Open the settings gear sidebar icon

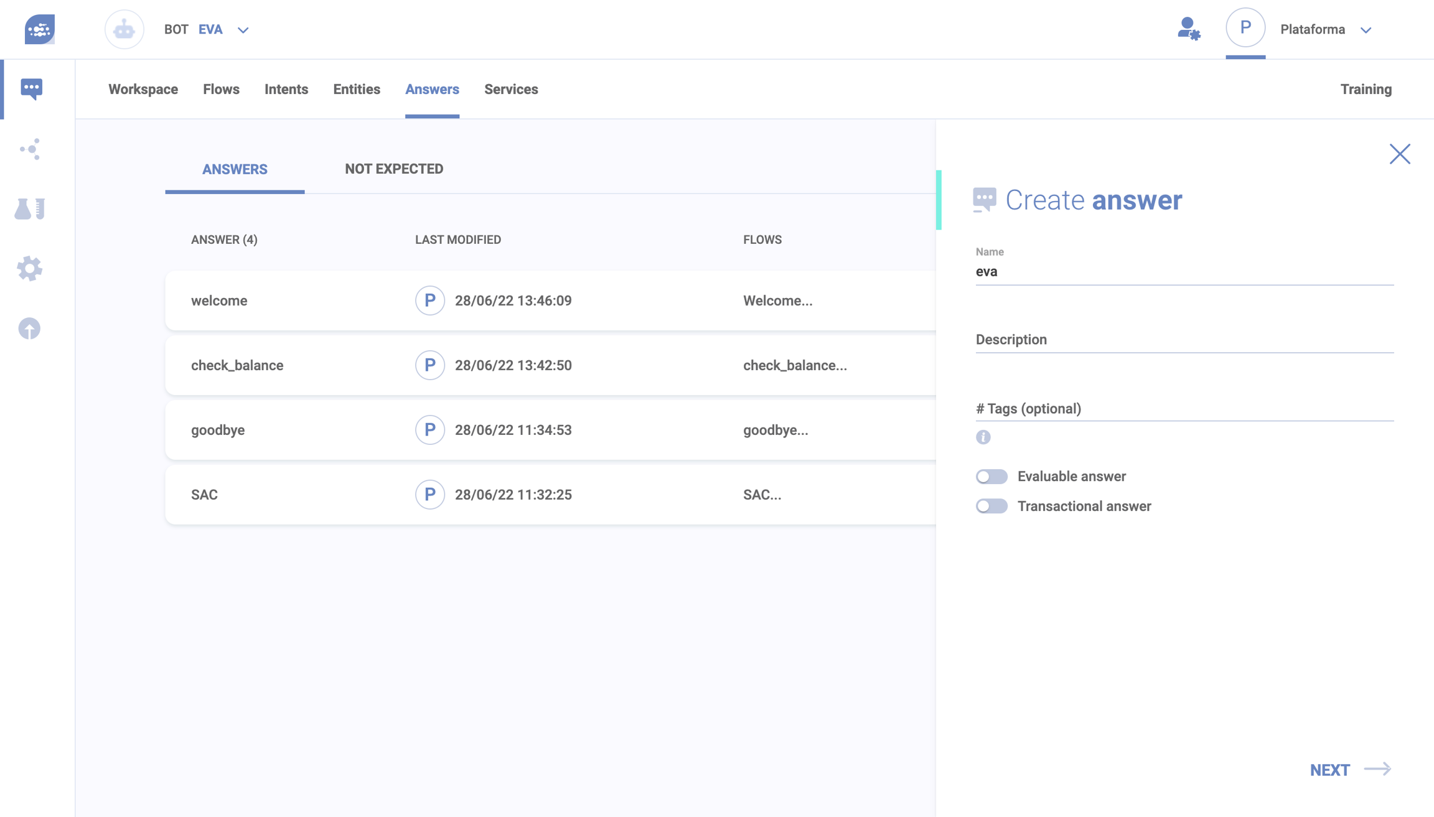tap(29, 268)
